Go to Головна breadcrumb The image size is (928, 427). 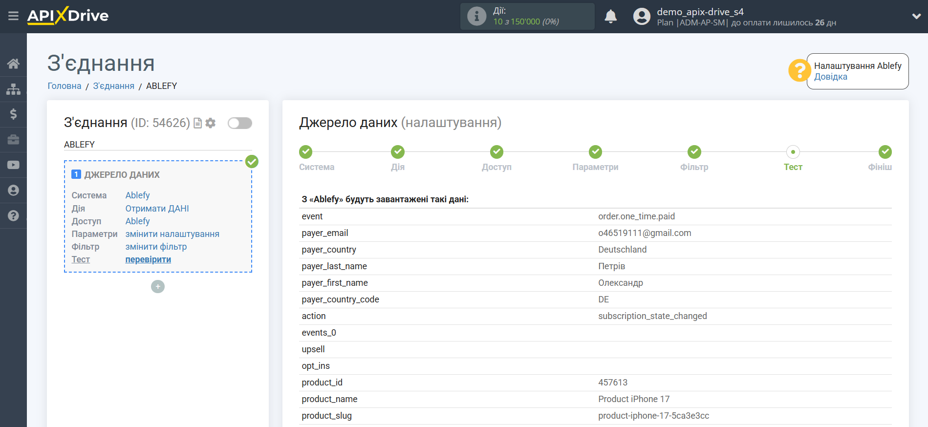(x=65, y=86)
